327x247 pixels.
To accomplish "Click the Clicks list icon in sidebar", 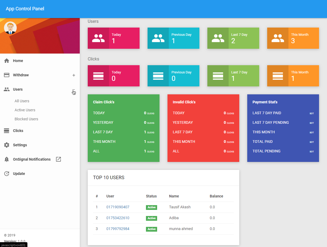I will [x=7, y=131].
